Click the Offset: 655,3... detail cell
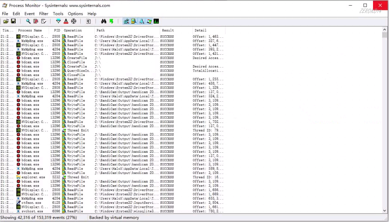The height and width of the screenshot is (222, 389). 208,199
